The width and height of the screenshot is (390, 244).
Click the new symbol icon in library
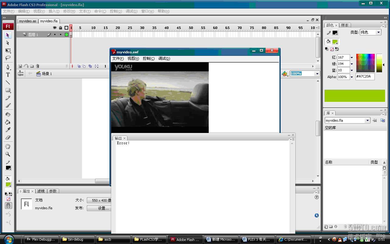(326, 227)
